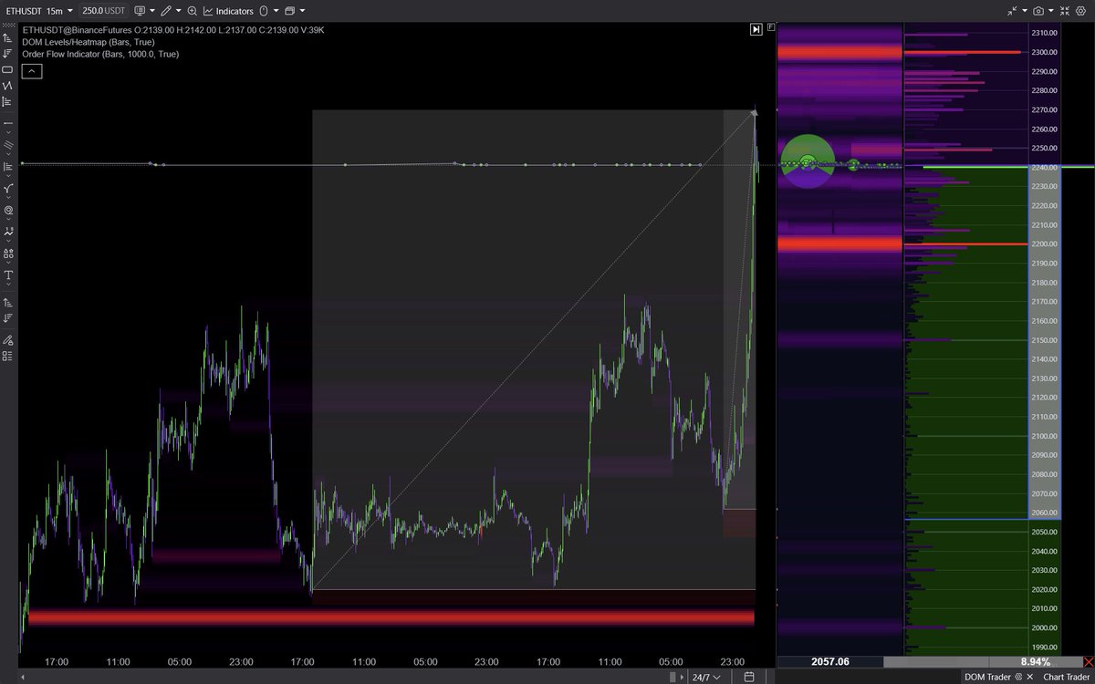
Task: Select the rectangle drawing tool
Action: coord(7,69)
